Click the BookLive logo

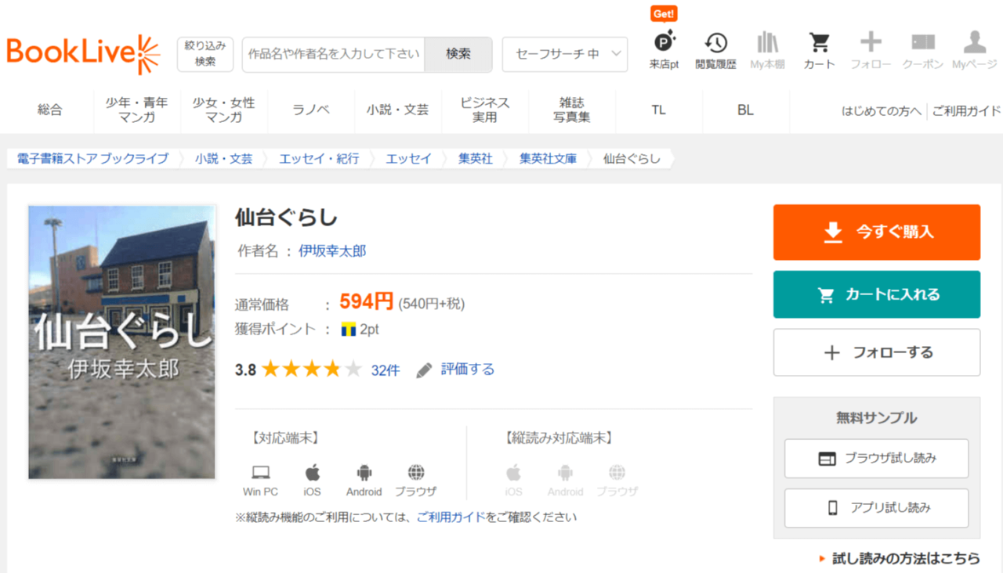click(83, 54)
